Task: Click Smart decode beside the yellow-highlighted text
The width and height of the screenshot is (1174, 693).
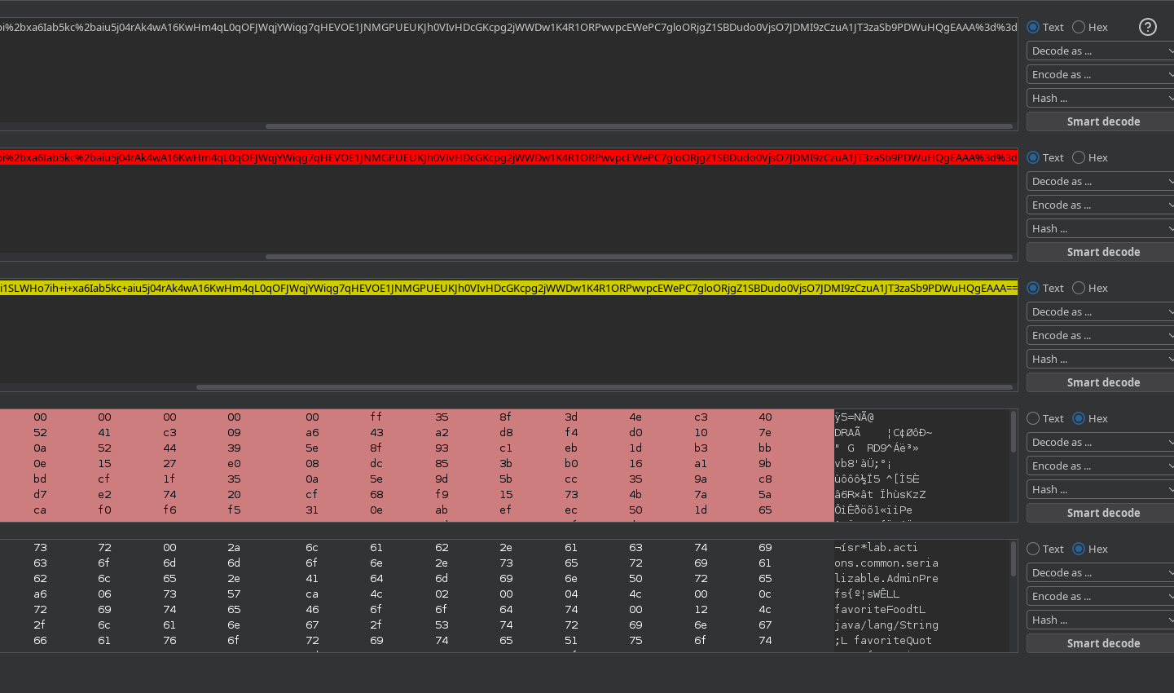Action: (1103, 382)
